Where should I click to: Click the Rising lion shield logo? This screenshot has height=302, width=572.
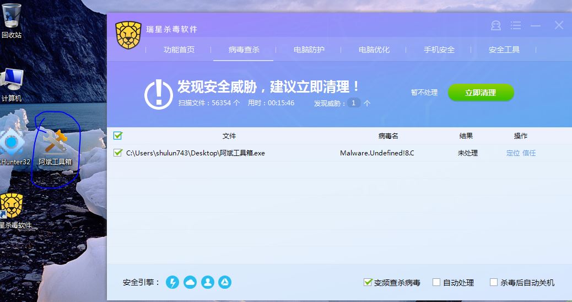pos(128,34)
